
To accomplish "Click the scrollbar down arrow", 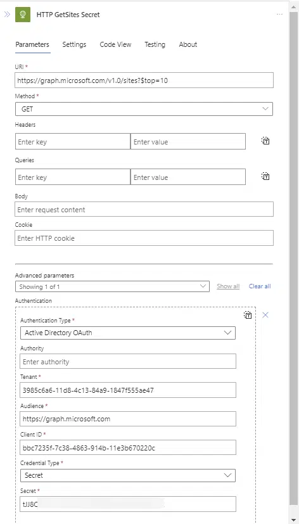I will click(x=293, y=520).
